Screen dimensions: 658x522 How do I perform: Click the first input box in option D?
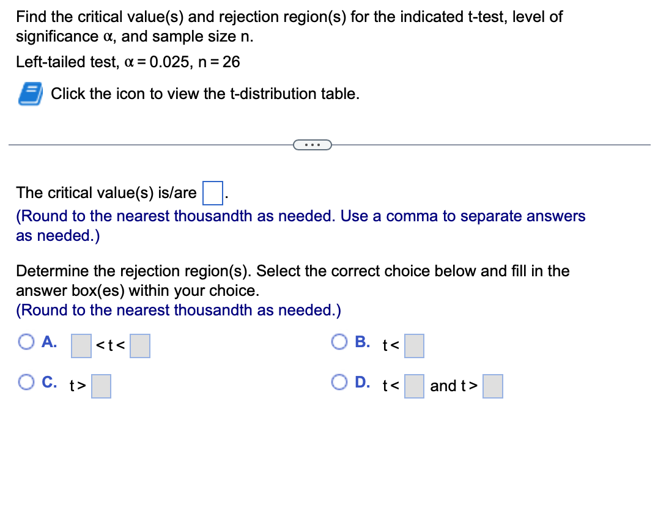(413, 386)
